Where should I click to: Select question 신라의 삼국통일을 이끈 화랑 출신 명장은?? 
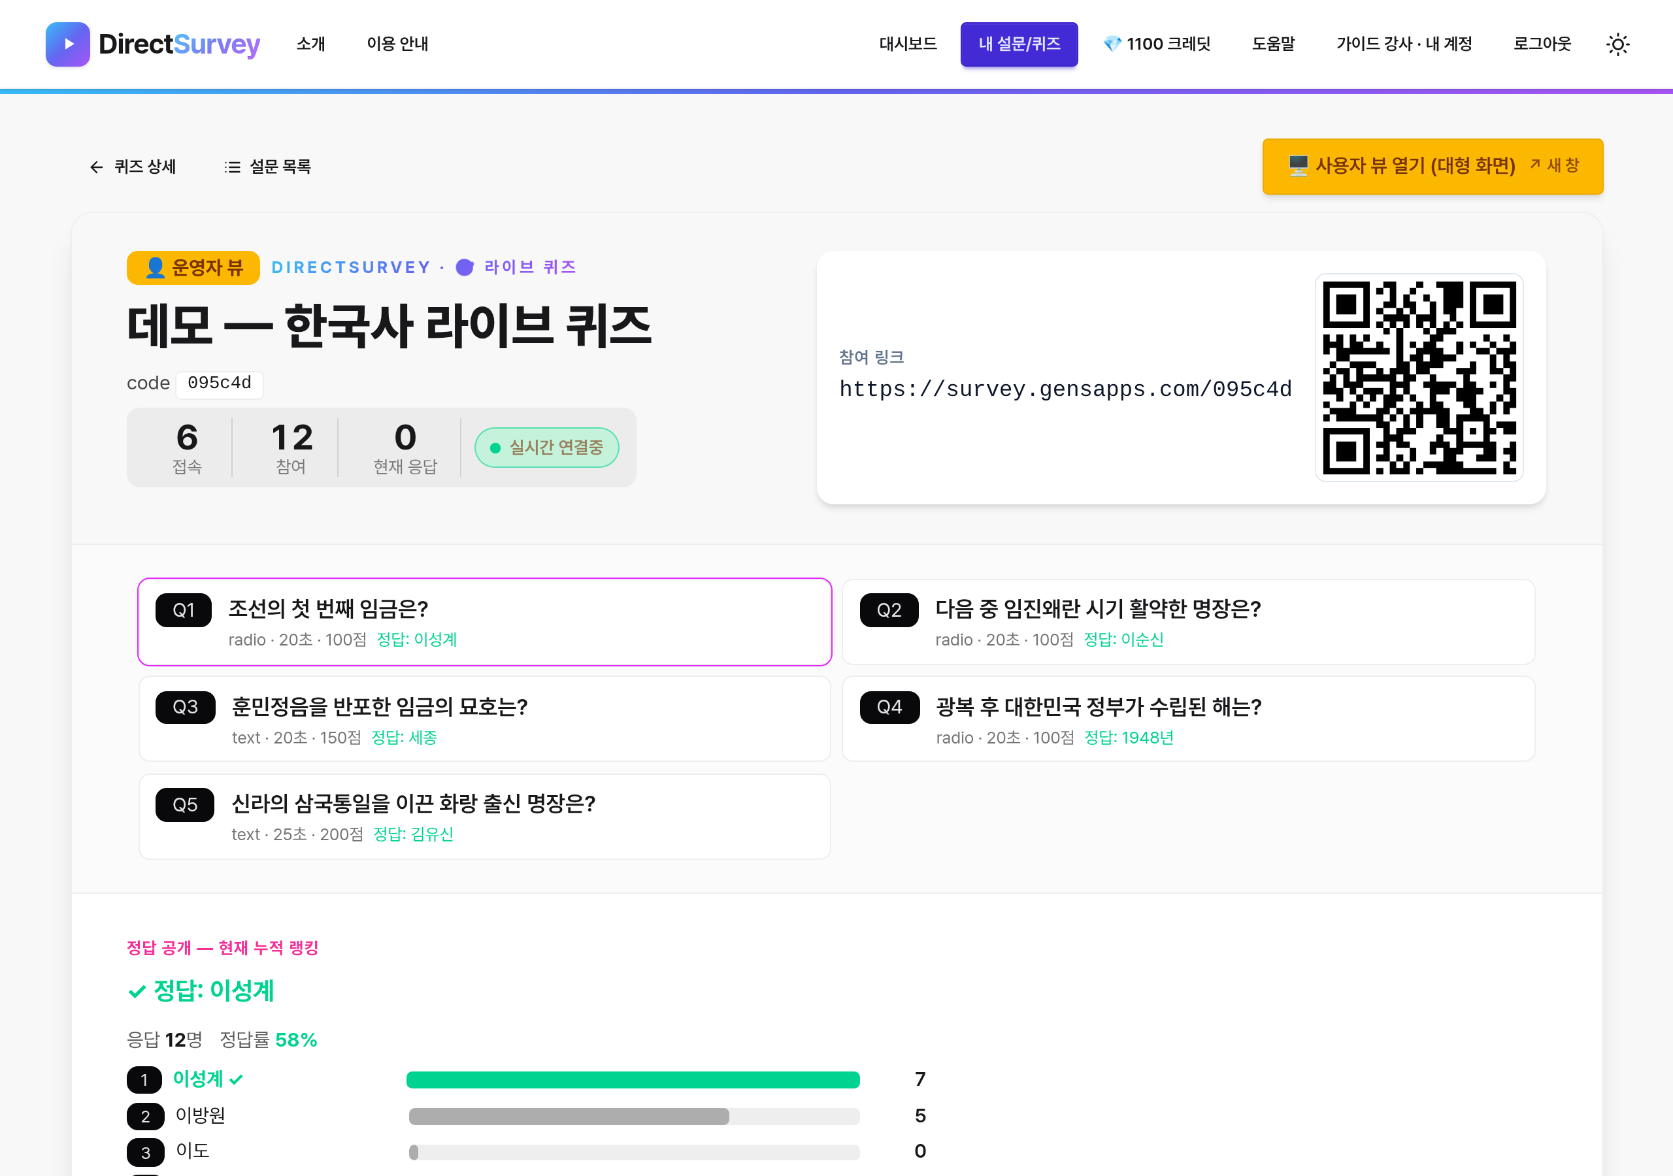484,816
